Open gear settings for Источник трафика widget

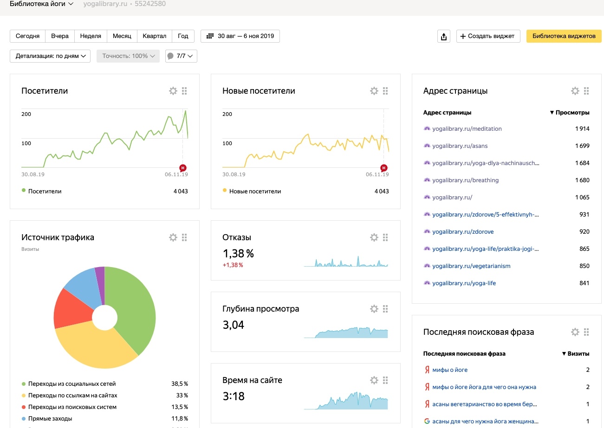coord(173,237)
